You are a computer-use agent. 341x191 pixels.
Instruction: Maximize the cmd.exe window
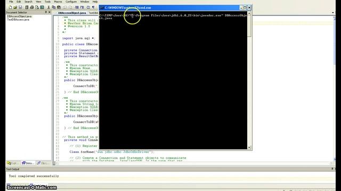[245, 7]
